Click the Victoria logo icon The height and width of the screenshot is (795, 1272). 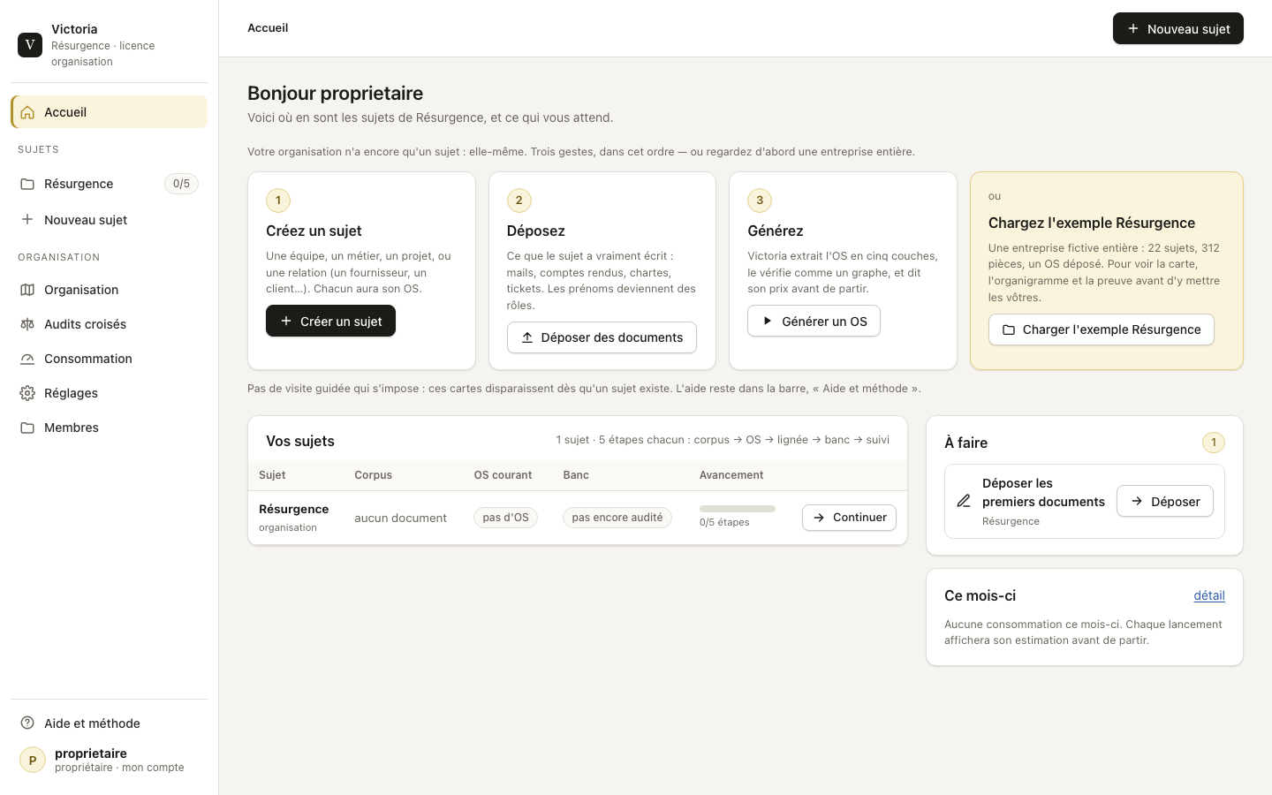[30, 44]
